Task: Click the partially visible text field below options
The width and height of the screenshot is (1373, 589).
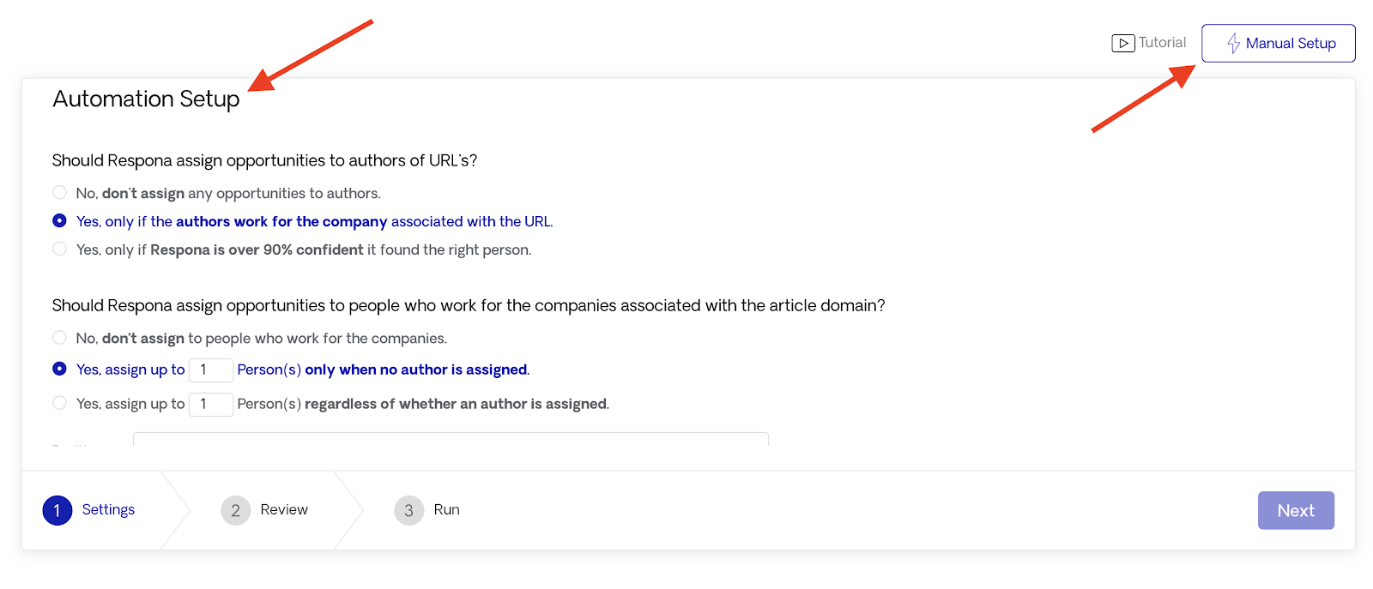Action: (451, 439)
